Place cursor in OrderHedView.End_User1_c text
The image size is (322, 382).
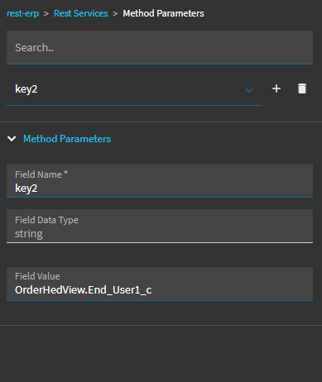tap(83, 290)
